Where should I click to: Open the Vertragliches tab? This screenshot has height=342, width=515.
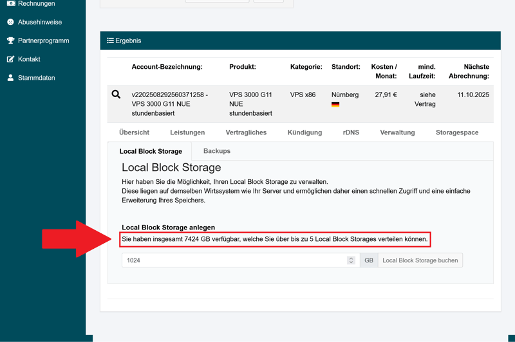246,132
